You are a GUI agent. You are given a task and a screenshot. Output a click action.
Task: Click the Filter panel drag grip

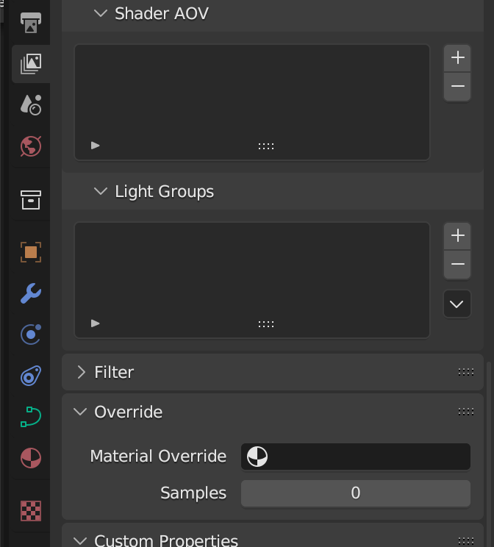tap(466, 372)
